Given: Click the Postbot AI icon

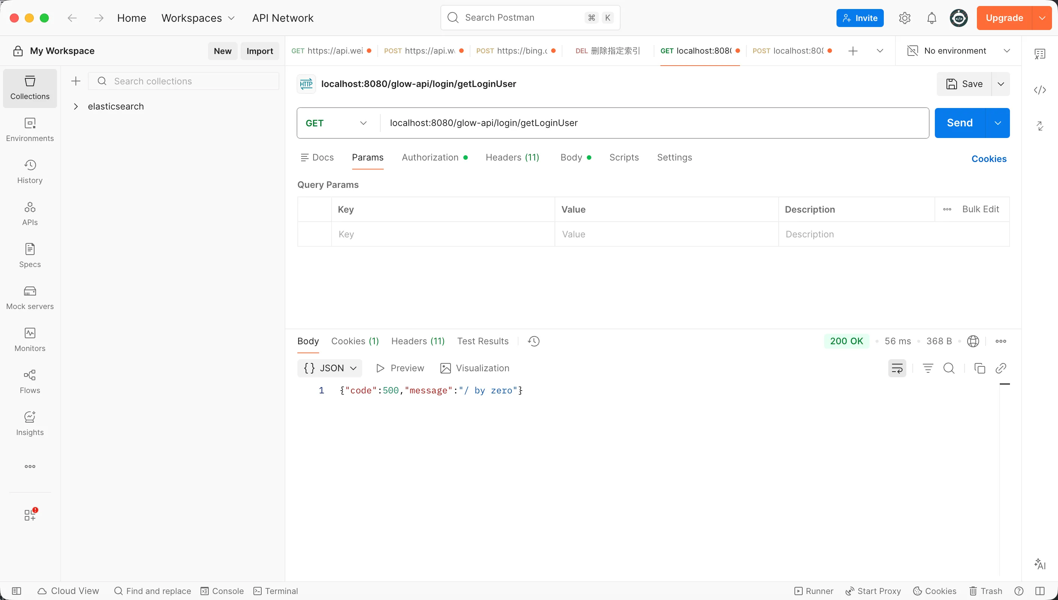Looking at the screenshot, I should (1040, 564).
